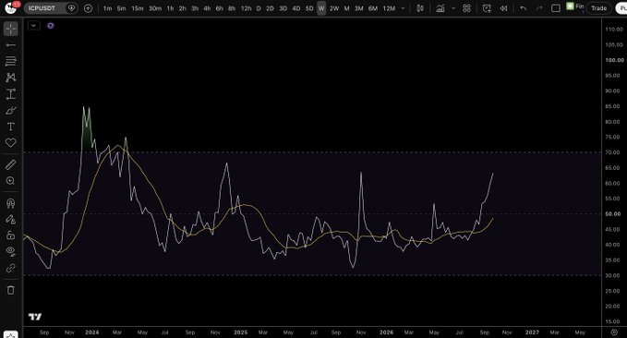Switch to the 15m timeframe

[x=138, y=8]
